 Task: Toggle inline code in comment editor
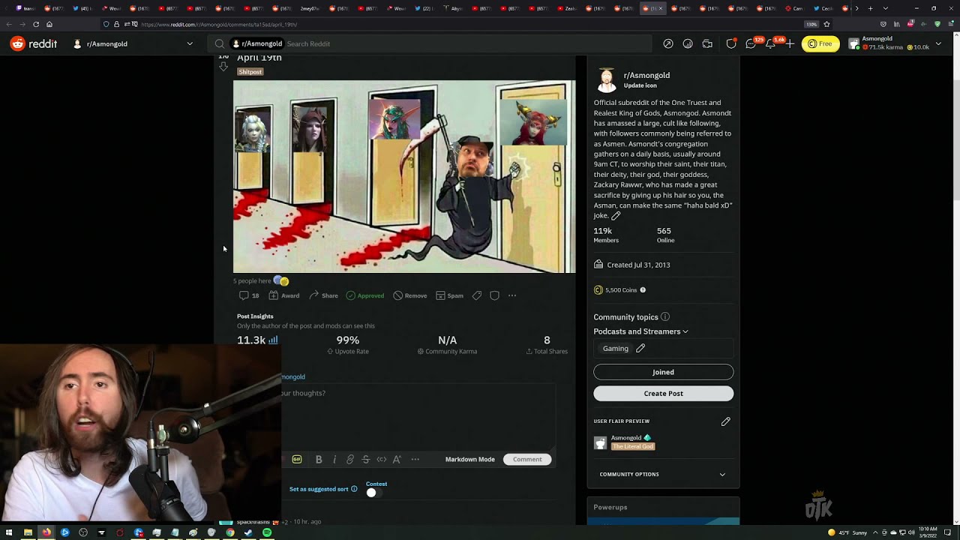click(382, 459)
